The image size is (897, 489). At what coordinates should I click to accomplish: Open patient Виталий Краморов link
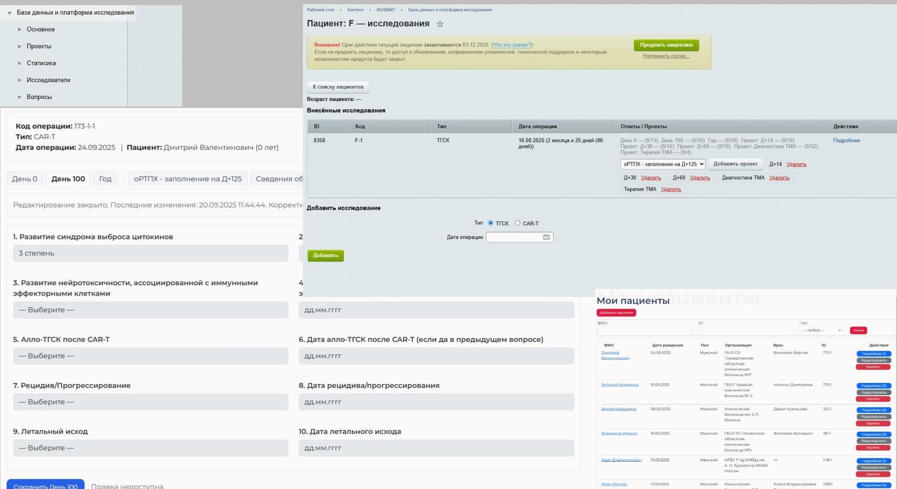coord(619,385)
